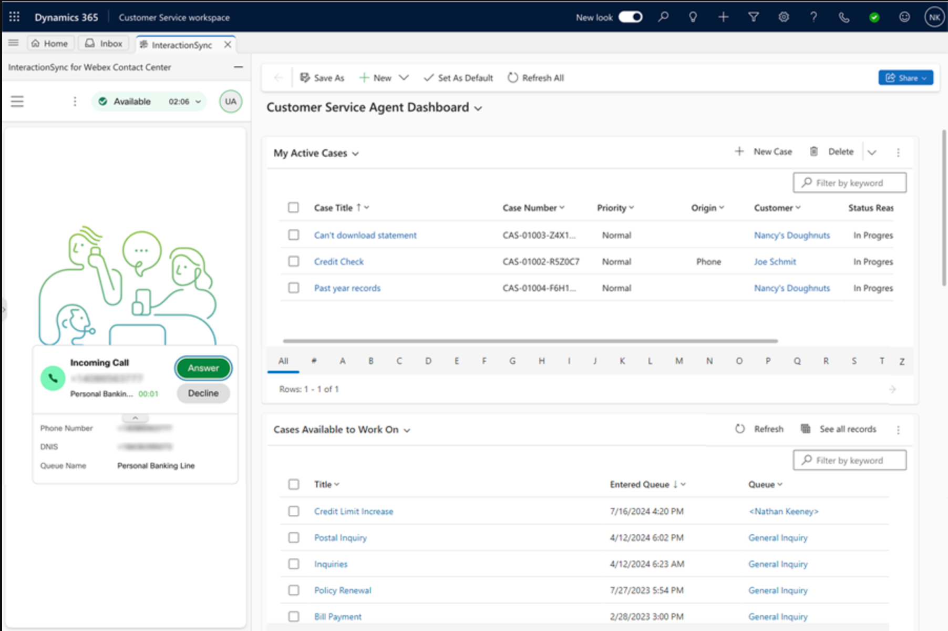Open the site map hamburger beside Home
948x631 pixels.
tap(14, 43)
